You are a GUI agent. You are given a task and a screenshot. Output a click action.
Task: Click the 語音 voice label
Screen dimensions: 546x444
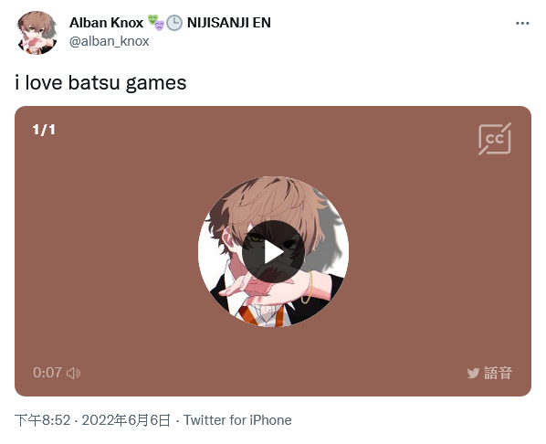point(498,373)
